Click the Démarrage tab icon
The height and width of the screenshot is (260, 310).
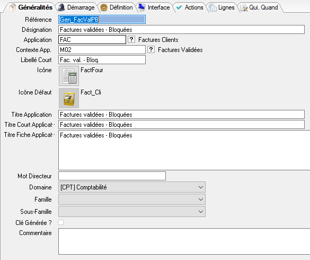(x=61, y=7)
